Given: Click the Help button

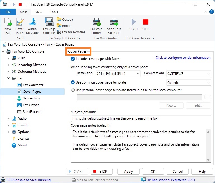Looking at the screenshot, I should tap(202, 171).
